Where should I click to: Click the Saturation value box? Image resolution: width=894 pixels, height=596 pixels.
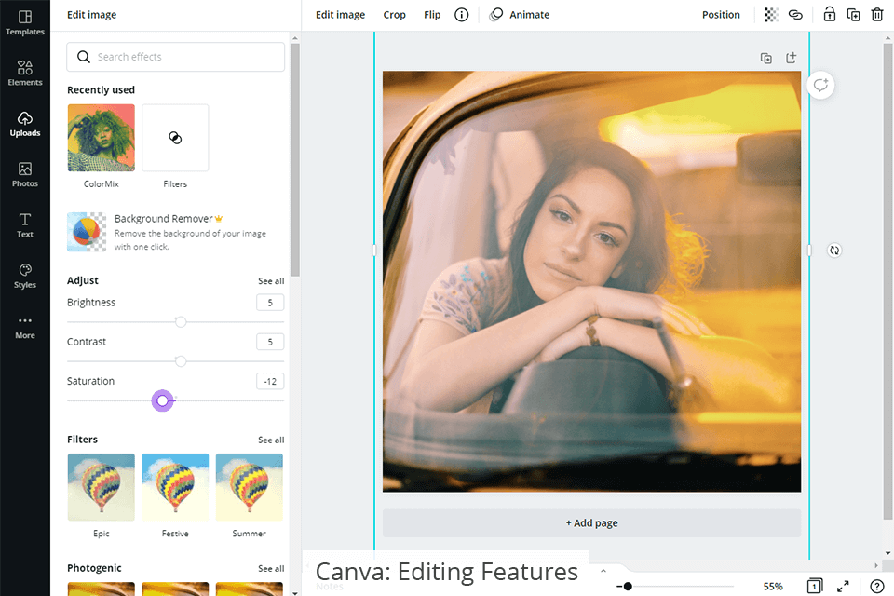pos(270,382)
